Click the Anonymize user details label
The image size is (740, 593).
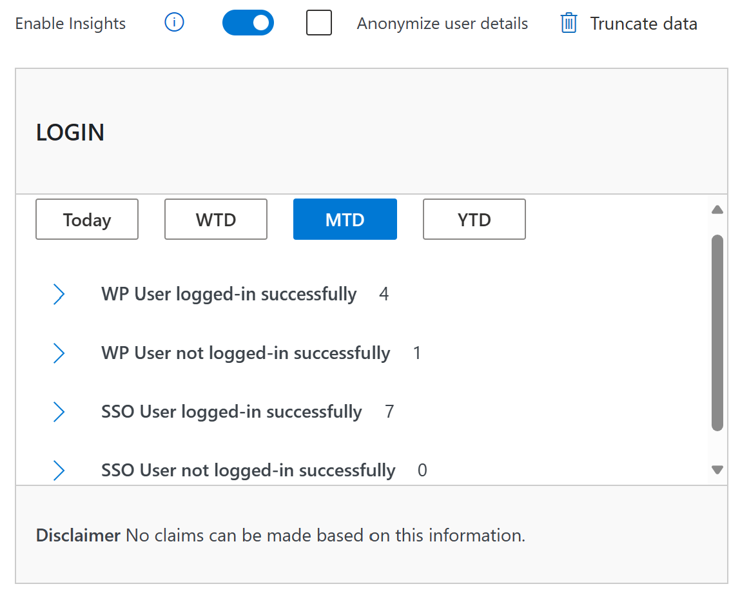click(x=442, y=24)
